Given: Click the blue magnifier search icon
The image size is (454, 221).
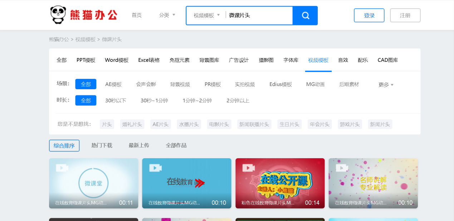Looking at the screenshot, I should click(x=305, y=15).
